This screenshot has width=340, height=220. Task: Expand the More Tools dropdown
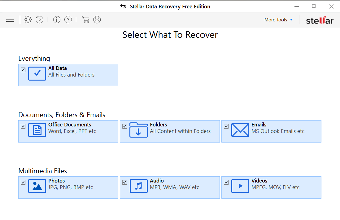tap(278, 20)
